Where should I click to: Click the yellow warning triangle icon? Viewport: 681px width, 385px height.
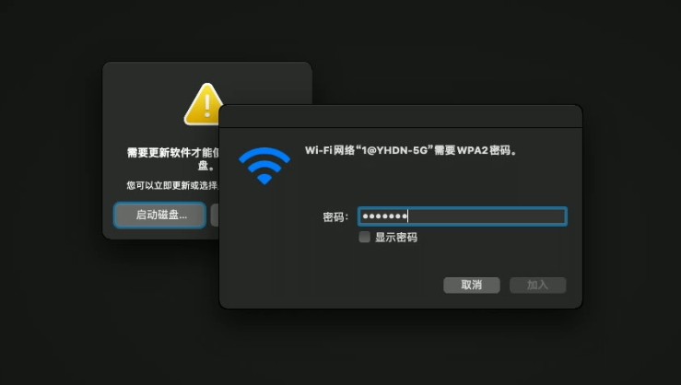[x=203, y=104]
